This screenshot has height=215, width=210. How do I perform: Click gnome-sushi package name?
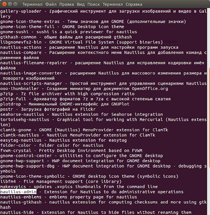point(14,32)
